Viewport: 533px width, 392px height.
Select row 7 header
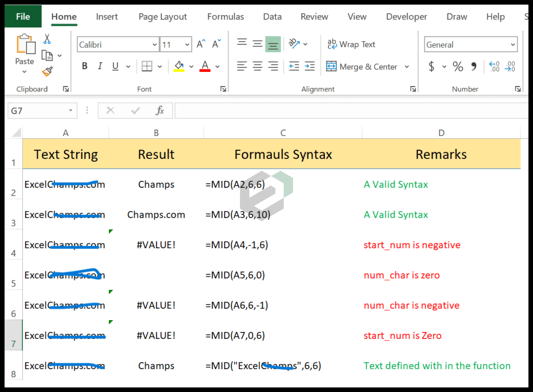pos(14,335)
